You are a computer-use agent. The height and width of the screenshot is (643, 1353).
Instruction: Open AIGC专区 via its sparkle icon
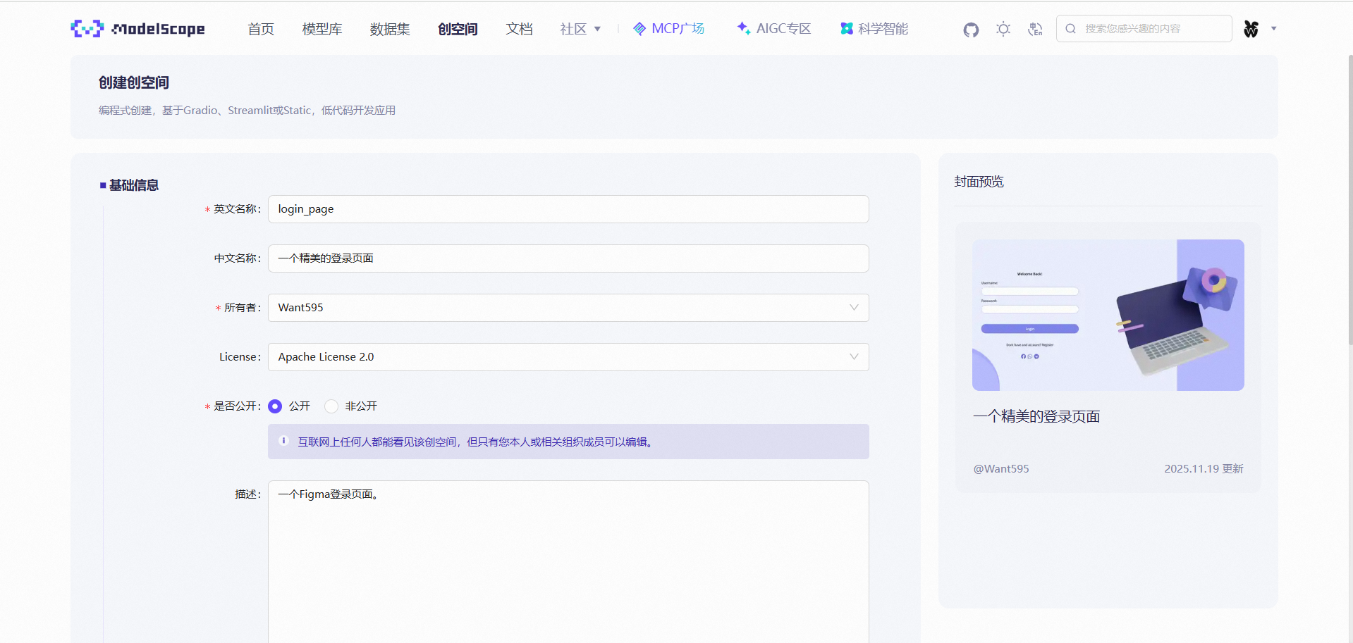coord(742,28)
